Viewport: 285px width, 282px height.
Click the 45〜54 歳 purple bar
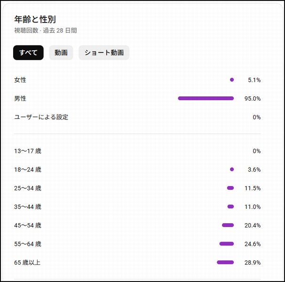[x=228, y=225]
